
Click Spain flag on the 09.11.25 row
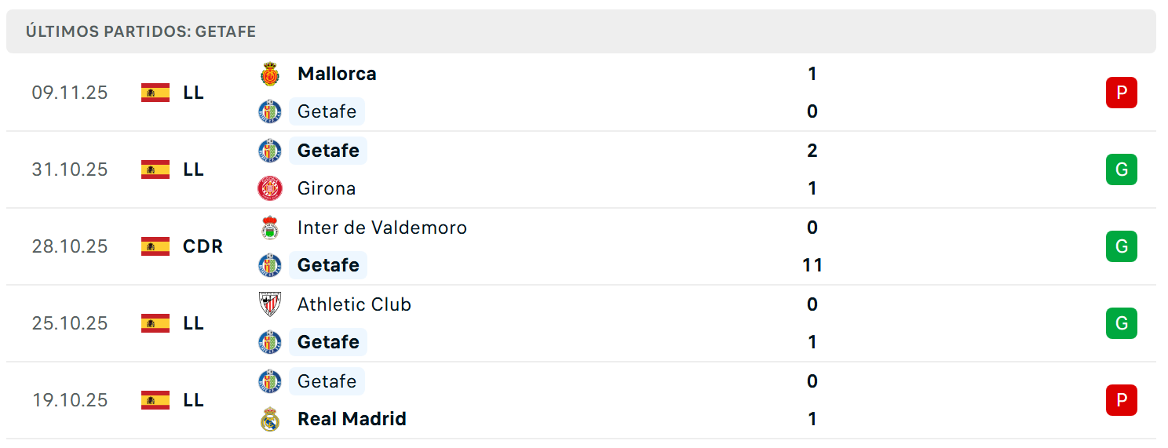click(155, 93)
